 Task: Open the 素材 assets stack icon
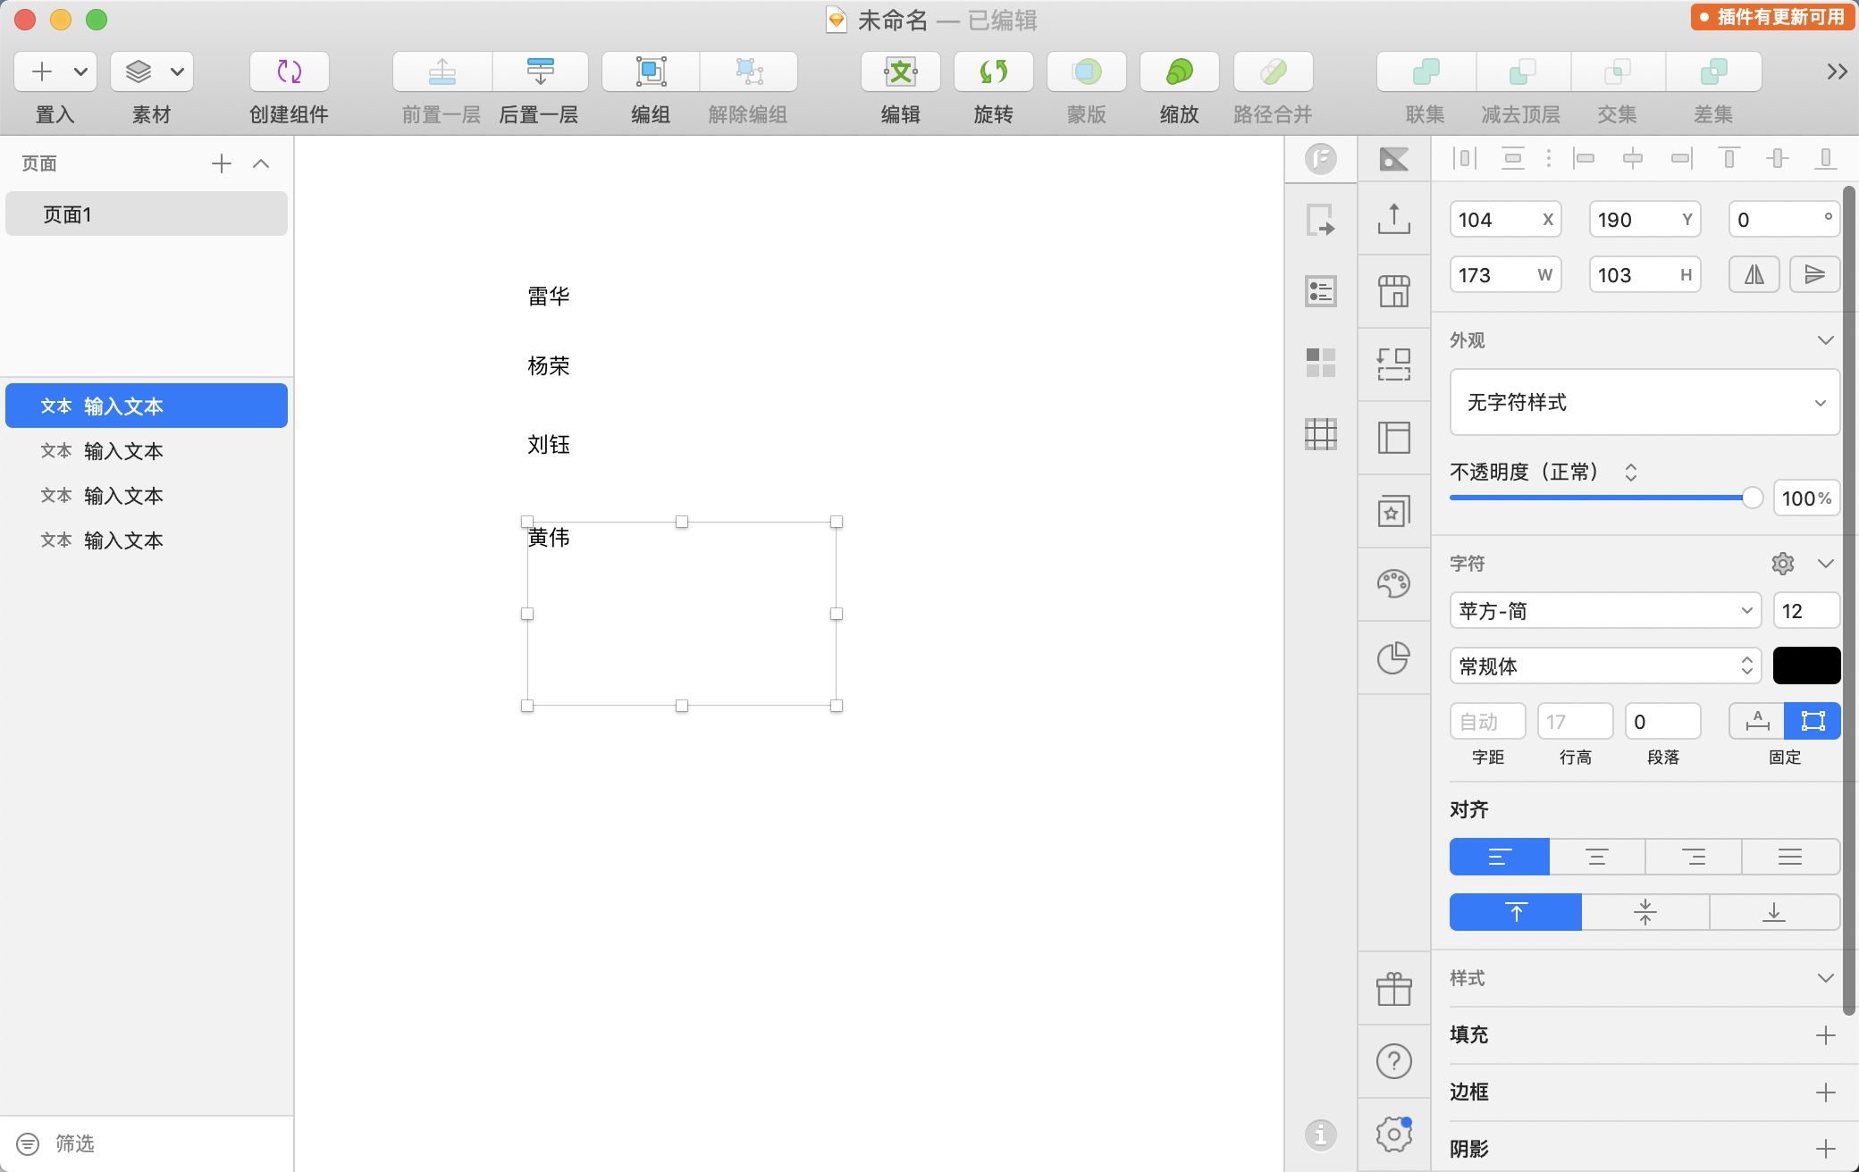[138, 71]
